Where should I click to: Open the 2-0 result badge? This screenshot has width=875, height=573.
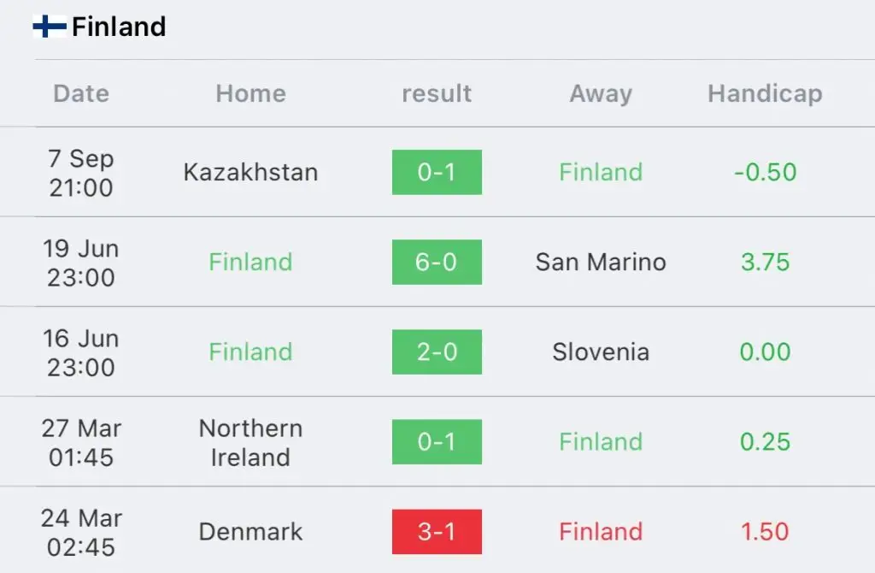point(437,351)
